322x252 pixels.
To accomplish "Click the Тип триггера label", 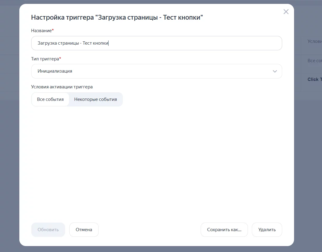I will pyautogui.click(x=45, y=59).
